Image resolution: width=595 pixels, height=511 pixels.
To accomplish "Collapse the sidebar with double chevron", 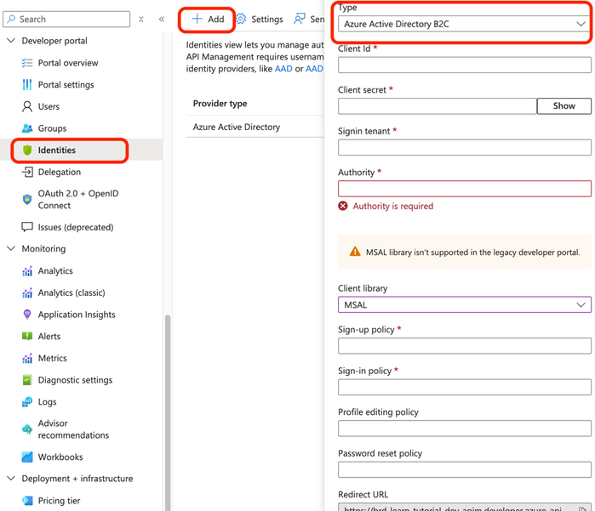I will 162,19.
